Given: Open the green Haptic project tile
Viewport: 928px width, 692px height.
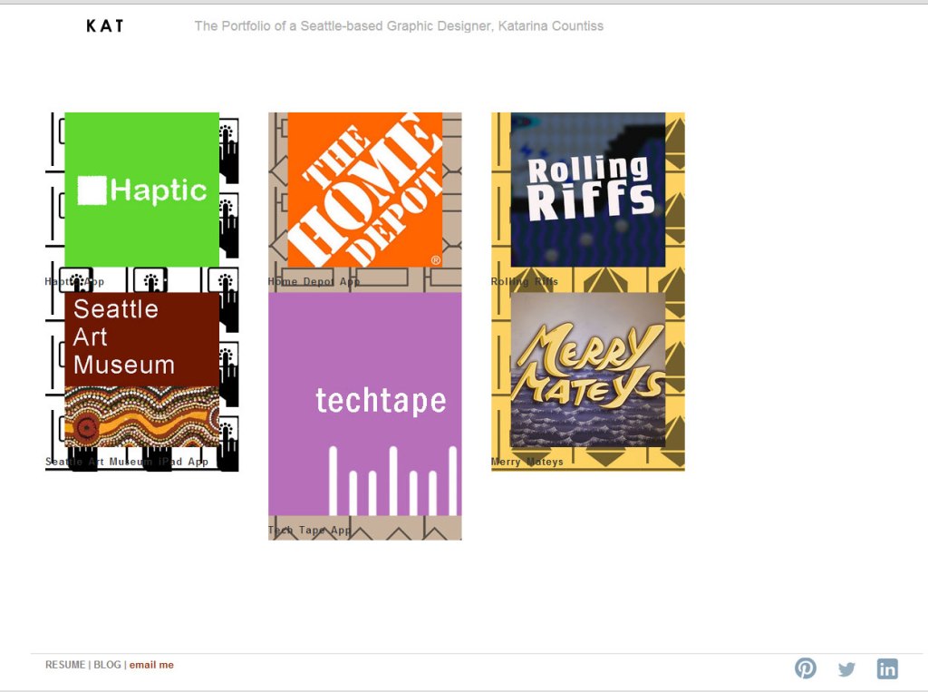Looking at the screenshot, I should click(141, 190).
